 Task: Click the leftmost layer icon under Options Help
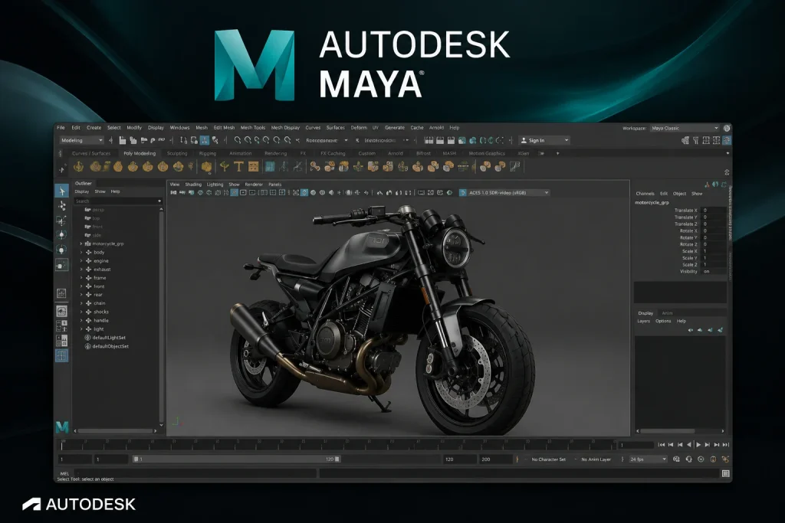pyautogui.click(x=691, y=330)
